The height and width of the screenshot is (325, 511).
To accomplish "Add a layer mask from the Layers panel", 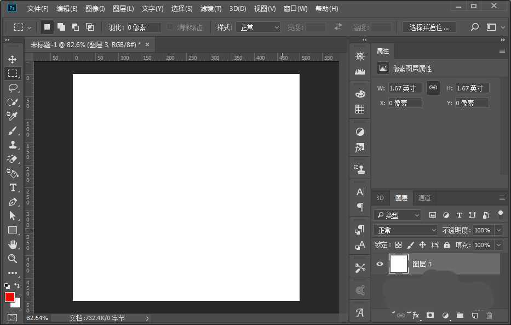I will (x=430, y=316).
